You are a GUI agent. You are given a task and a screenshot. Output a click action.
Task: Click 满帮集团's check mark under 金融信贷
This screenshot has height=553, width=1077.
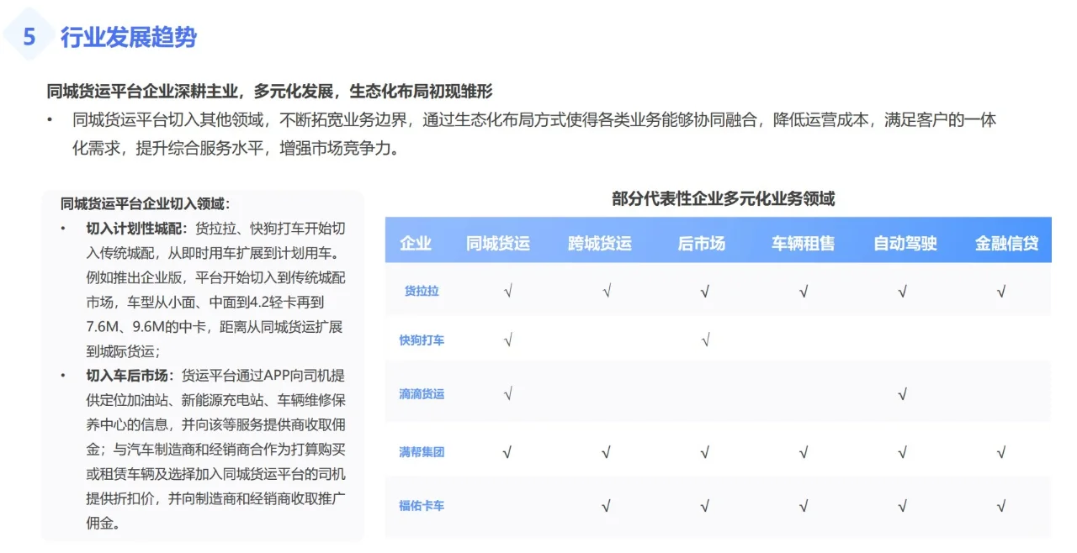(1000, 453)
